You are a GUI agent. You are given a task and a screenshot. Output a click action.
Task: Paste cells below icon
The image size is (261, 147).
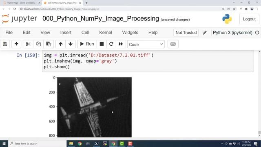[49, 44]
